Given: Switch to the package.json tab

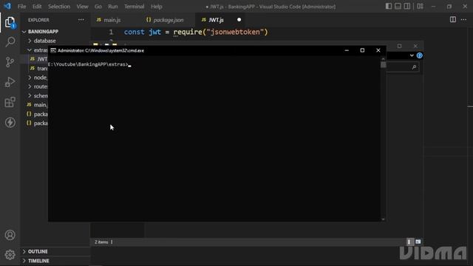Looking at the screenshot, I should click(168, 20).
